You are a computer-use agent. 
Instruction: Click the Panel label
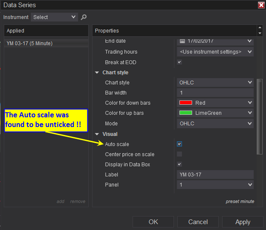click(111, 185)
